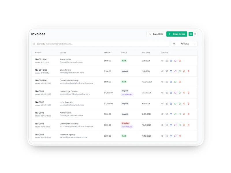The height and width of the screenshot is (173, 231).
Task: Open calendar icon for INV-0006
Action: pyautogui.click(x=171, y=114)
